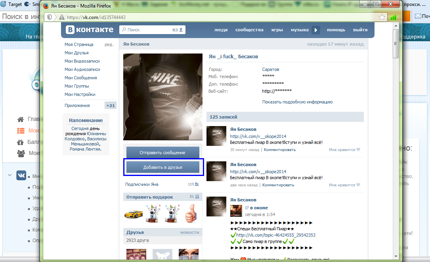Open Мои Настройки in the left menu
The width and height of the screenshot is (430, 262).
tap(80, 94)
